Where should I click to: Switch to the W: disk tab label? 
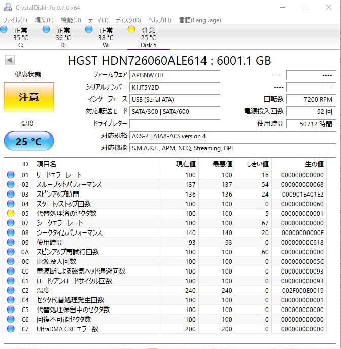click(106, 45)
